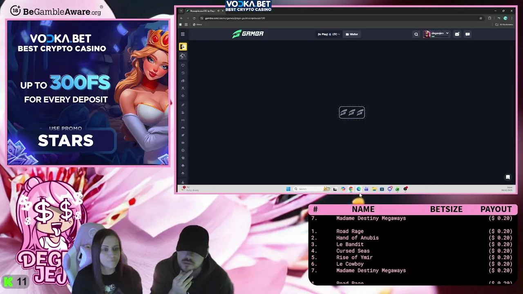Bookmark this page with star icon
This screenshot has width=523, height=294.
click(x=481, y=18)
